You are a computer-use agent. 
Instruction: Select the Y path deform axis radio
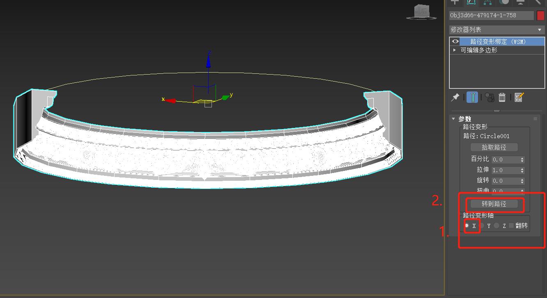[483, 225]
